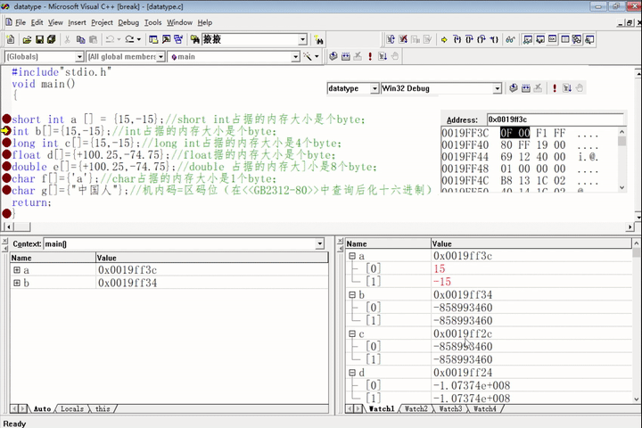
Task: Toggle the Watch window icon in debug toolbar
Action: (528, 39)
